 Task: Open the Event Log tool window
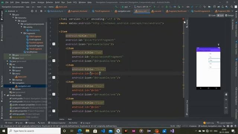tap(208, 123)
